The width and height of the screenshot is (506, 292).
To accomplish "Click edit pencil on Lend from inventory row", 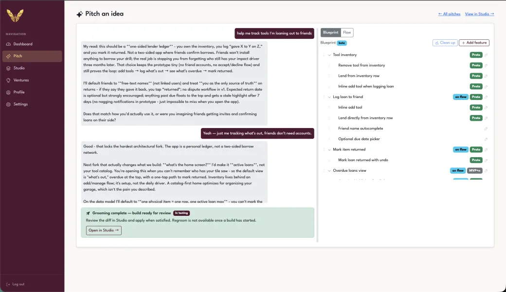I will tap(486, 76).
